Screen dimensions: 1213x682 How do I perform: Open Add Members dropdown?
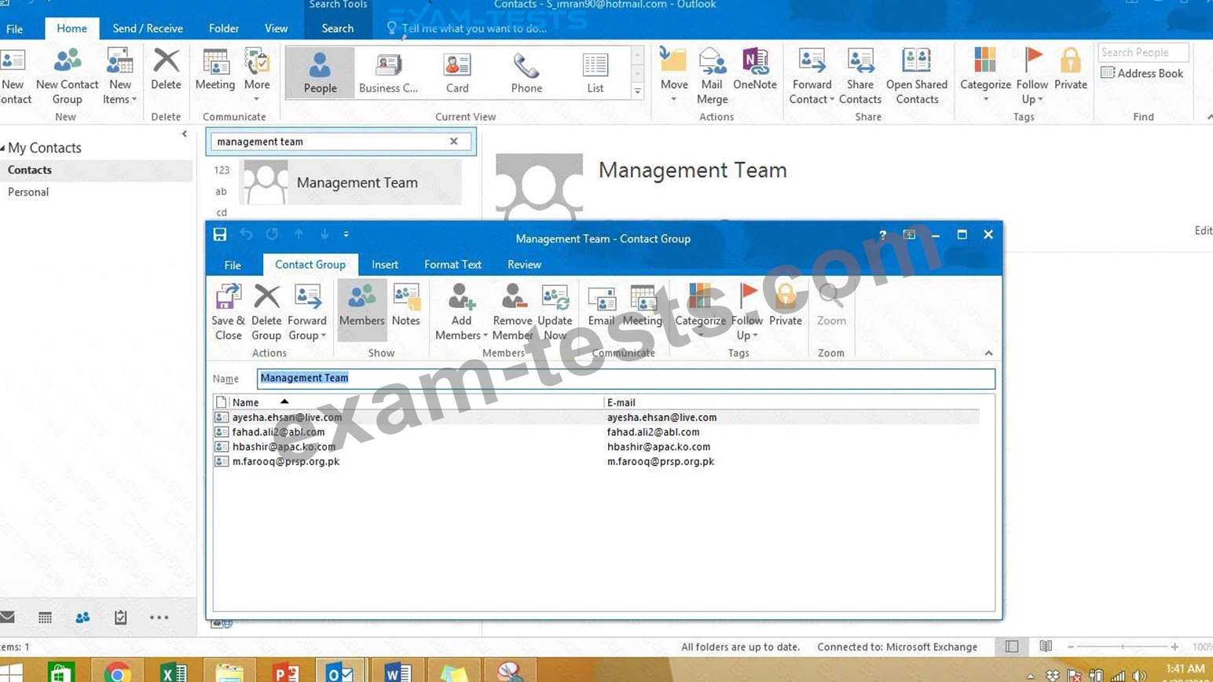[x=461, y=313]
